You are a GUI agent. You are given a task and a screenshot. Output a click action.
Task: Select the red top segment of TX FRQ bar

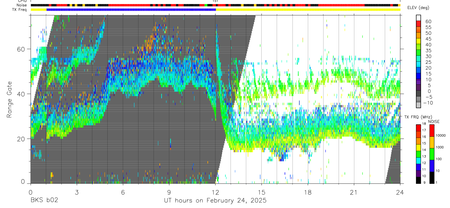pos(418,128)
